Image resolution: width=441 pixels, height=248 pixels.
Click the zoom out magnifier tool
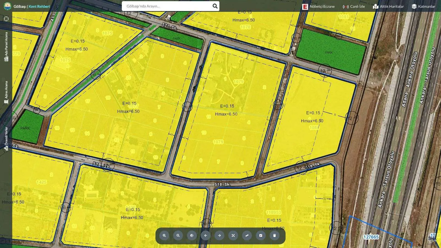178,236
